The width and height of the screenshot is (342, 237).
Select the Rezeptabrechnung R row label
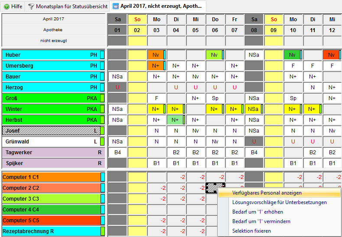[50, 231]
